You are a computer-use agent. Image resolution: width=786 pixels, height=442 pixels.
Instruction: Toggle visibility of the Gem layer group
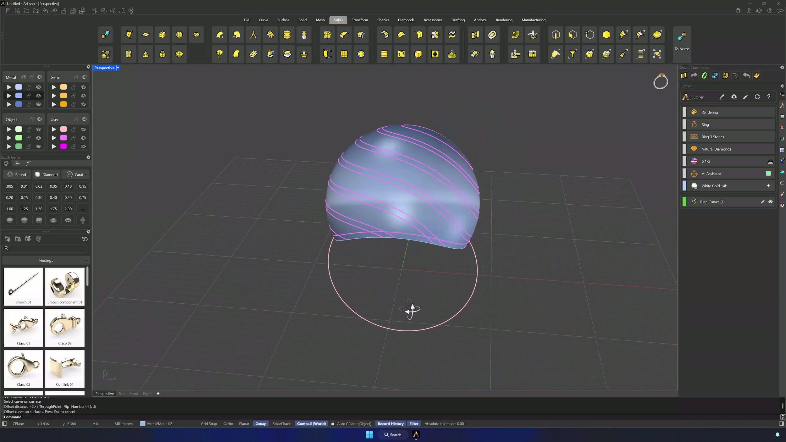[x=84, y=77]
